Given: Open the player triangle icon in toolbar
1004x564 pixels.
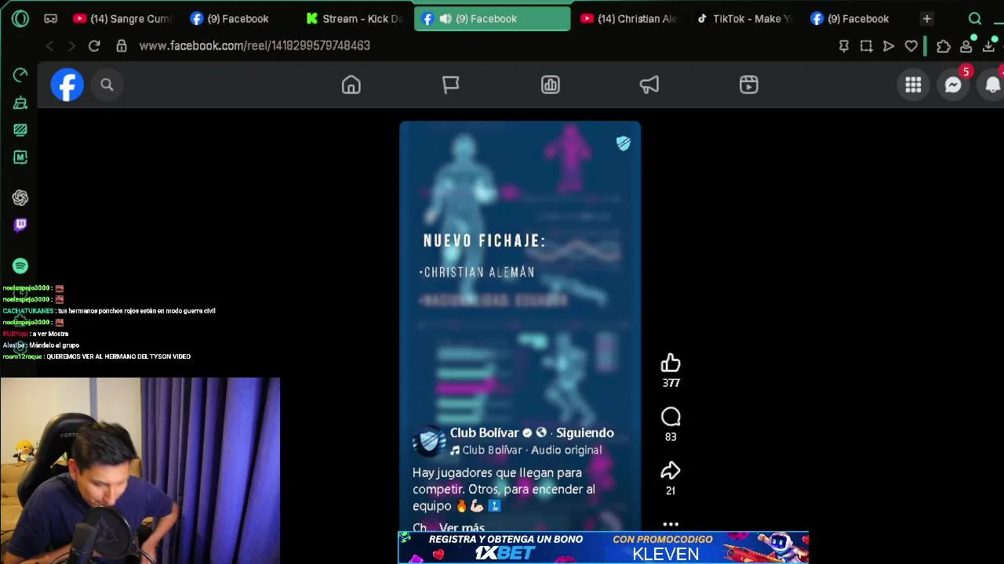Looking at the screenshot, I should coord(889,46).
